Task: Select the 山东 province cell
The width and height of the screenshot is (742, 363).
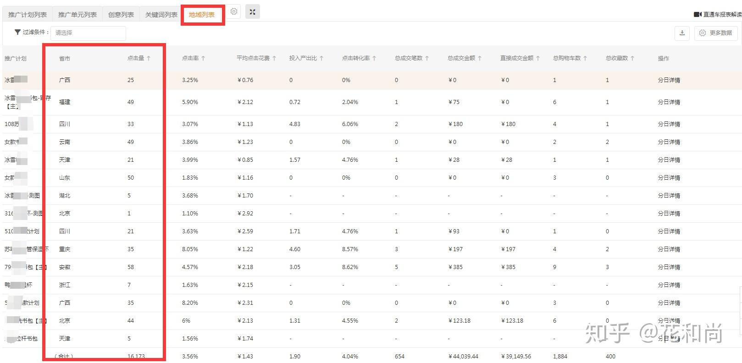Action: [65, 178]
